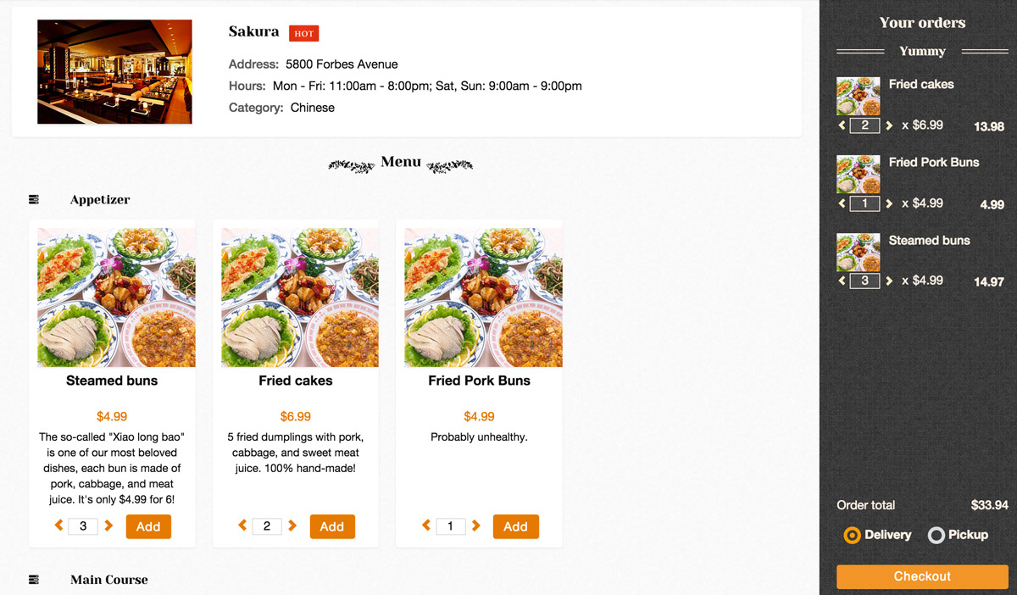The width and height of the screenshot is (1017, 595).
Task: Decrease Fried Pork Buns quantity in order sidebar
Action: tap(842, 203)
